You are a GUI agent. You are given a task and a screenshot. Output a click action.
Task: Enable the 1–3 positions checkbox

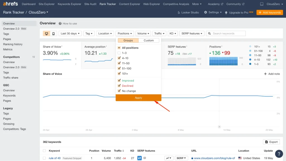[119, 52]
